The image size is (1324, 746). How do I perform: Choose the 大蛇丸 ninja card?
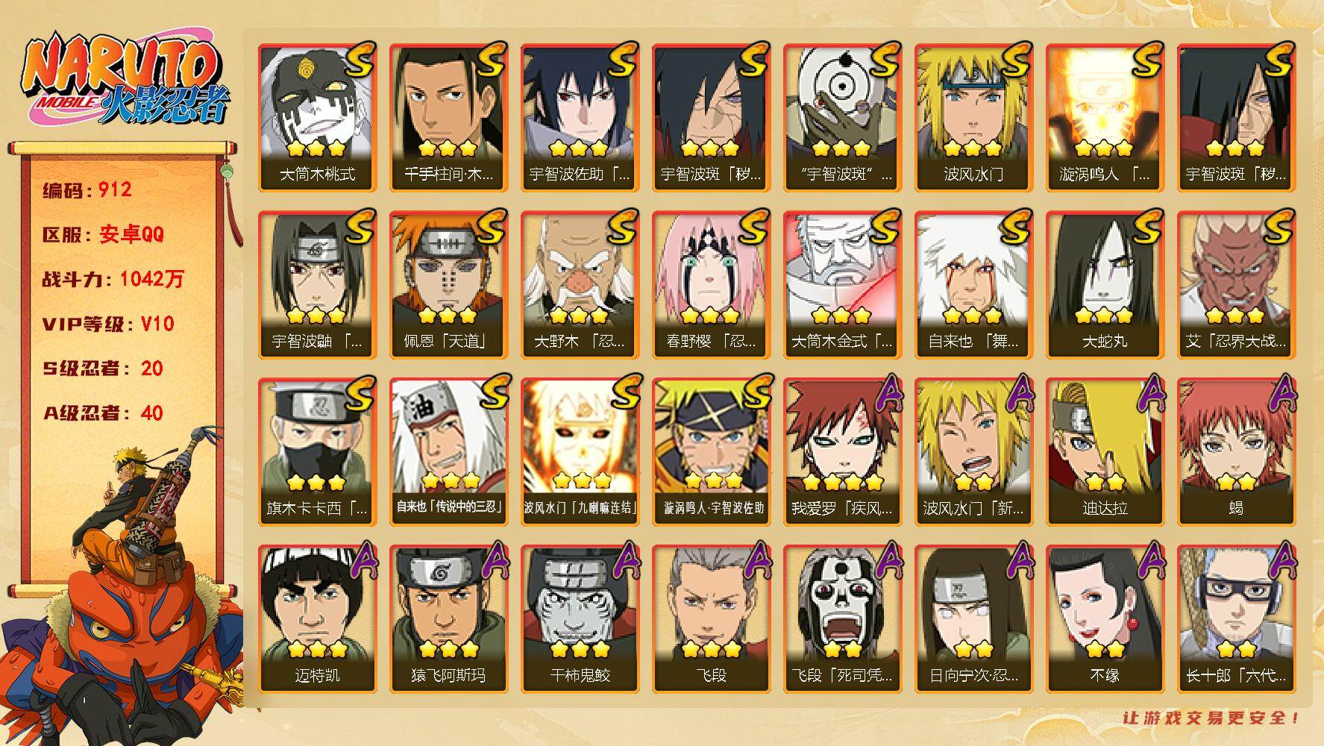click(1105, 284)
